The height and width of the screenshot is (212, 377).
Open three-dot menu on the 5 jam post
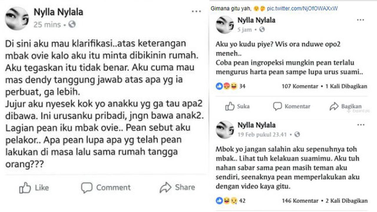(361, 20)
